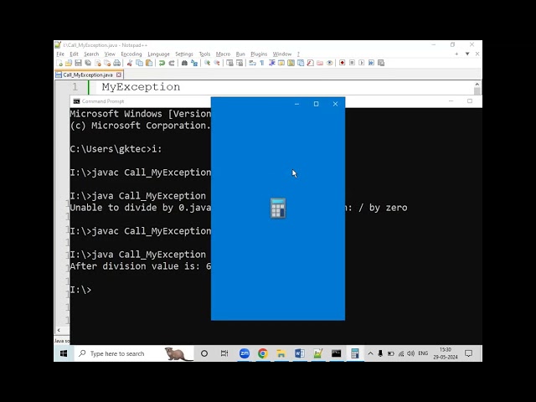Image resolution: width=536 pixels, height=402 pixels.
Task: Open the Window menu
Action: coord(282,54)
